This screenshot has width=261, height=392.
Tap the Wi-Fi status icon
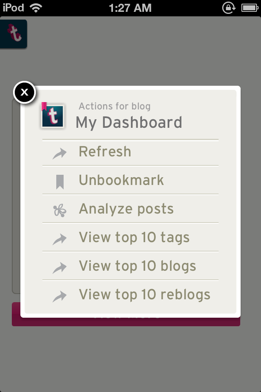click(x=36, y=8)
